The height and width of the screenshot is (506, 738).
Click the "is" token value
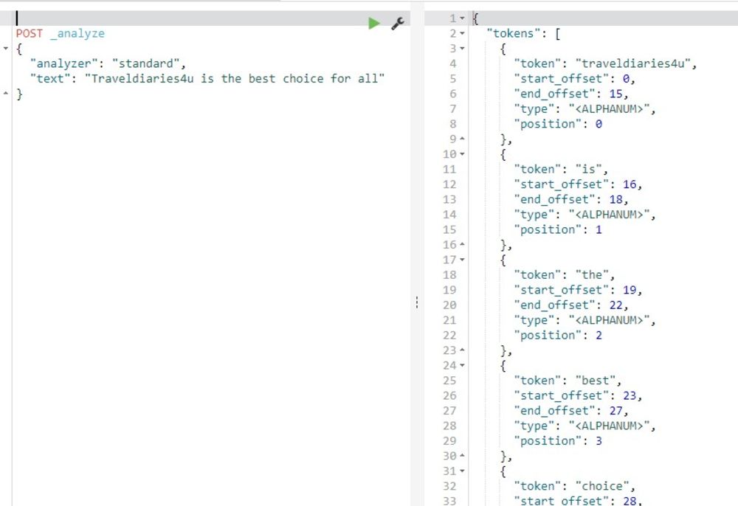point(588,170)
